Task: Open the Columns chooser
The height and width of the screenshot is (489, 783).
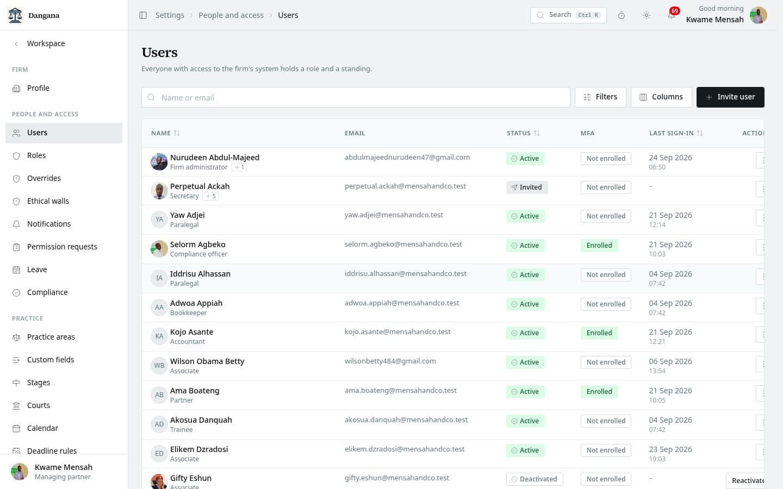Action: pos(661,97)
